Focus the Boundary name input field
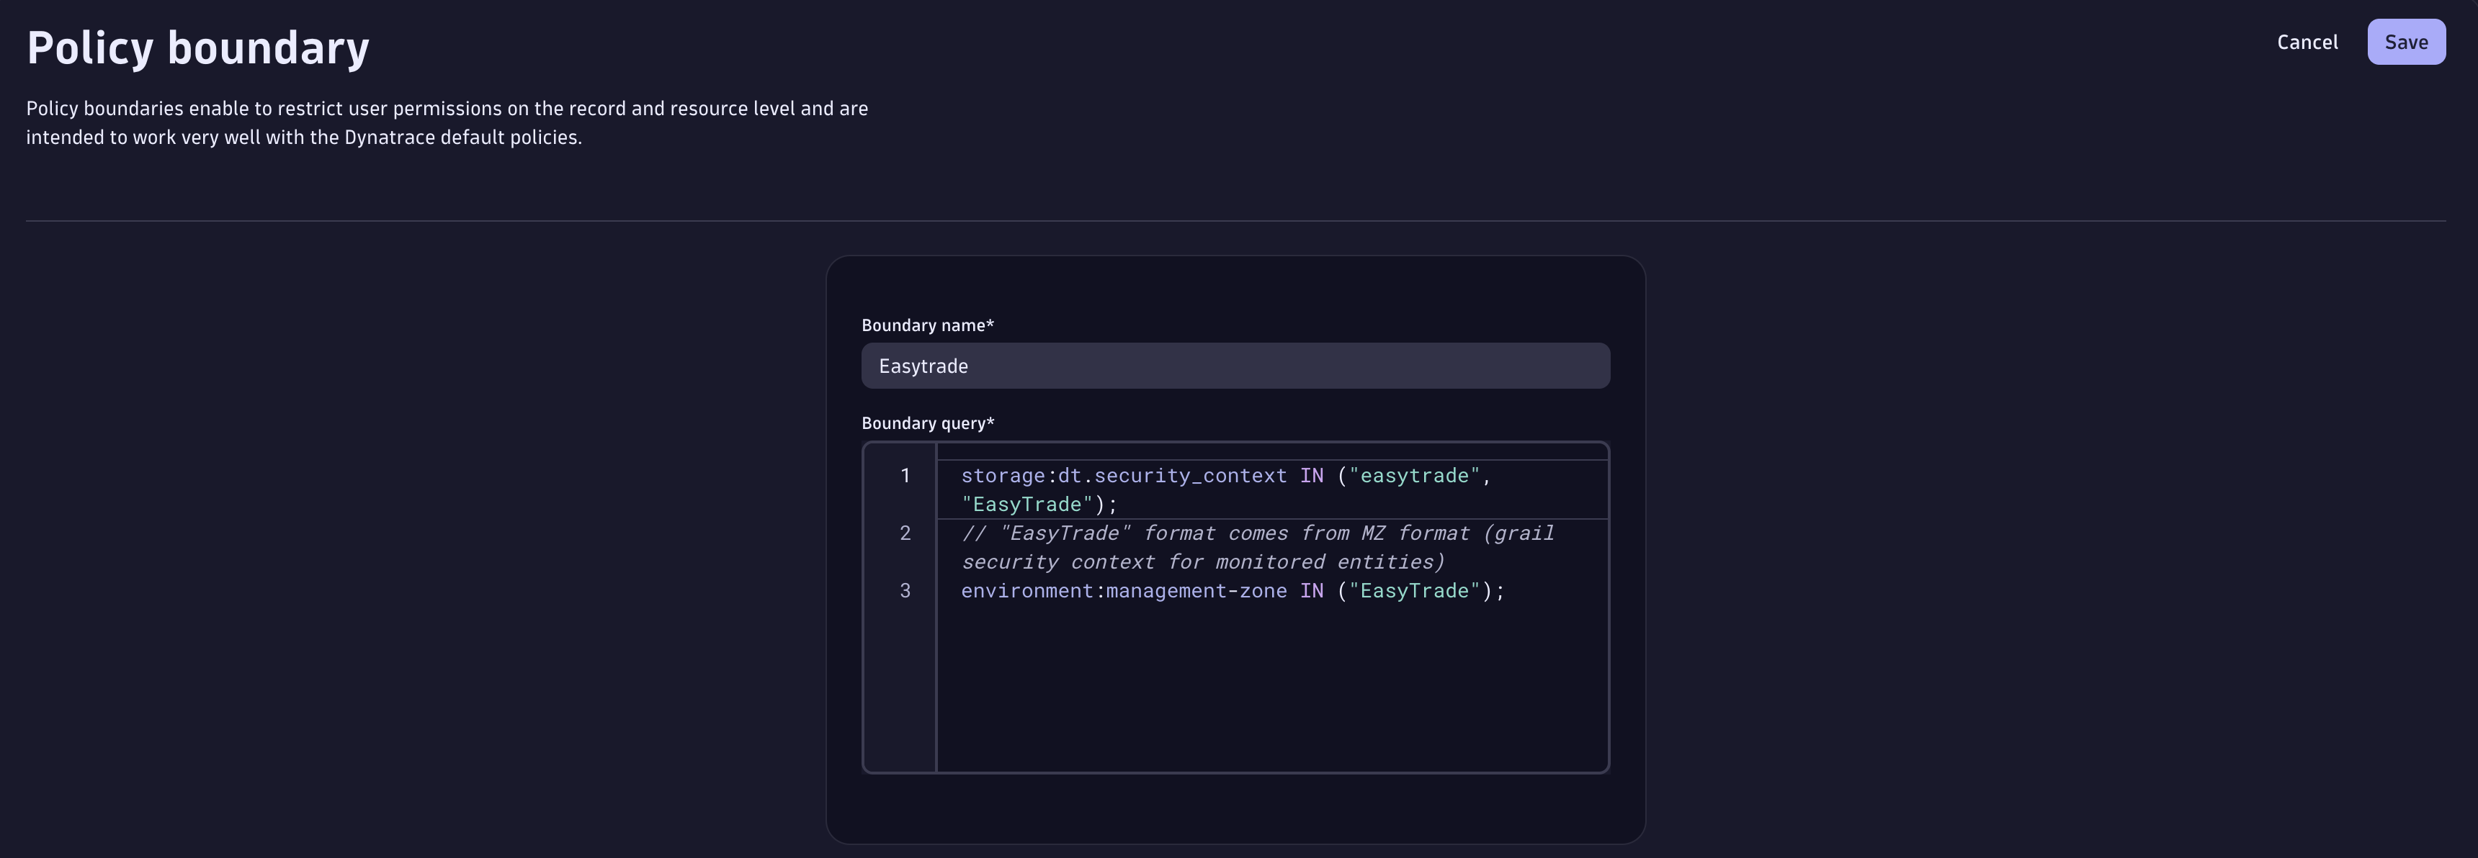Image resolution: width=2478 pixels, height=858 pixels. click(1234, 366)
